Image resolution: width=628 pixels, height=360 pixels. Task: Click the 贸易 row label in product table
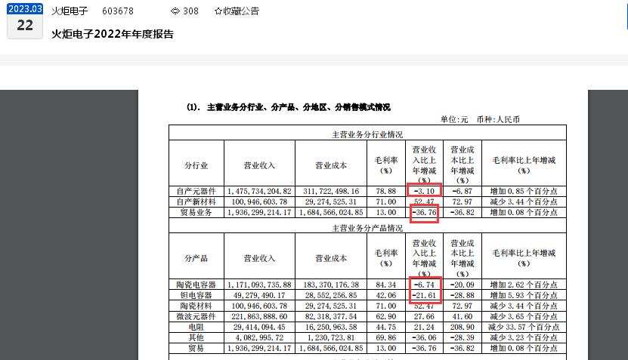[196, 348]
